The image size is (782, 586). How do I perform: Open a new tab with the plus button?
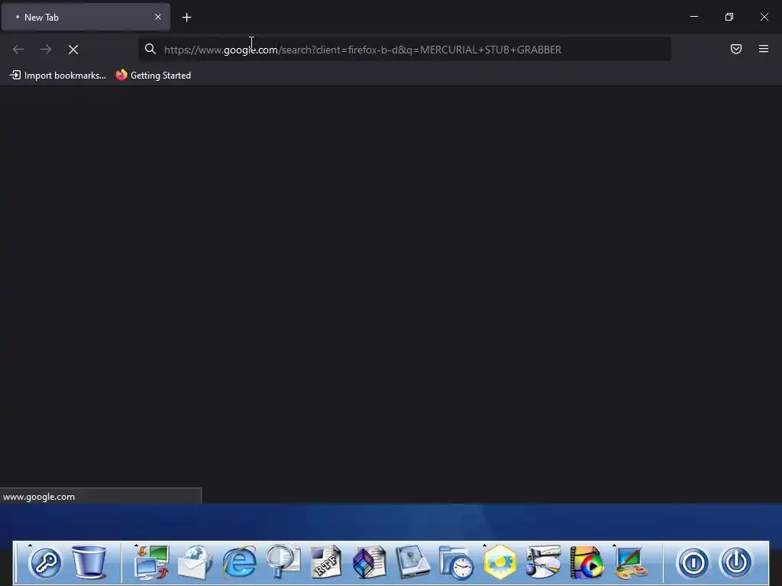(x=186, y=18)
